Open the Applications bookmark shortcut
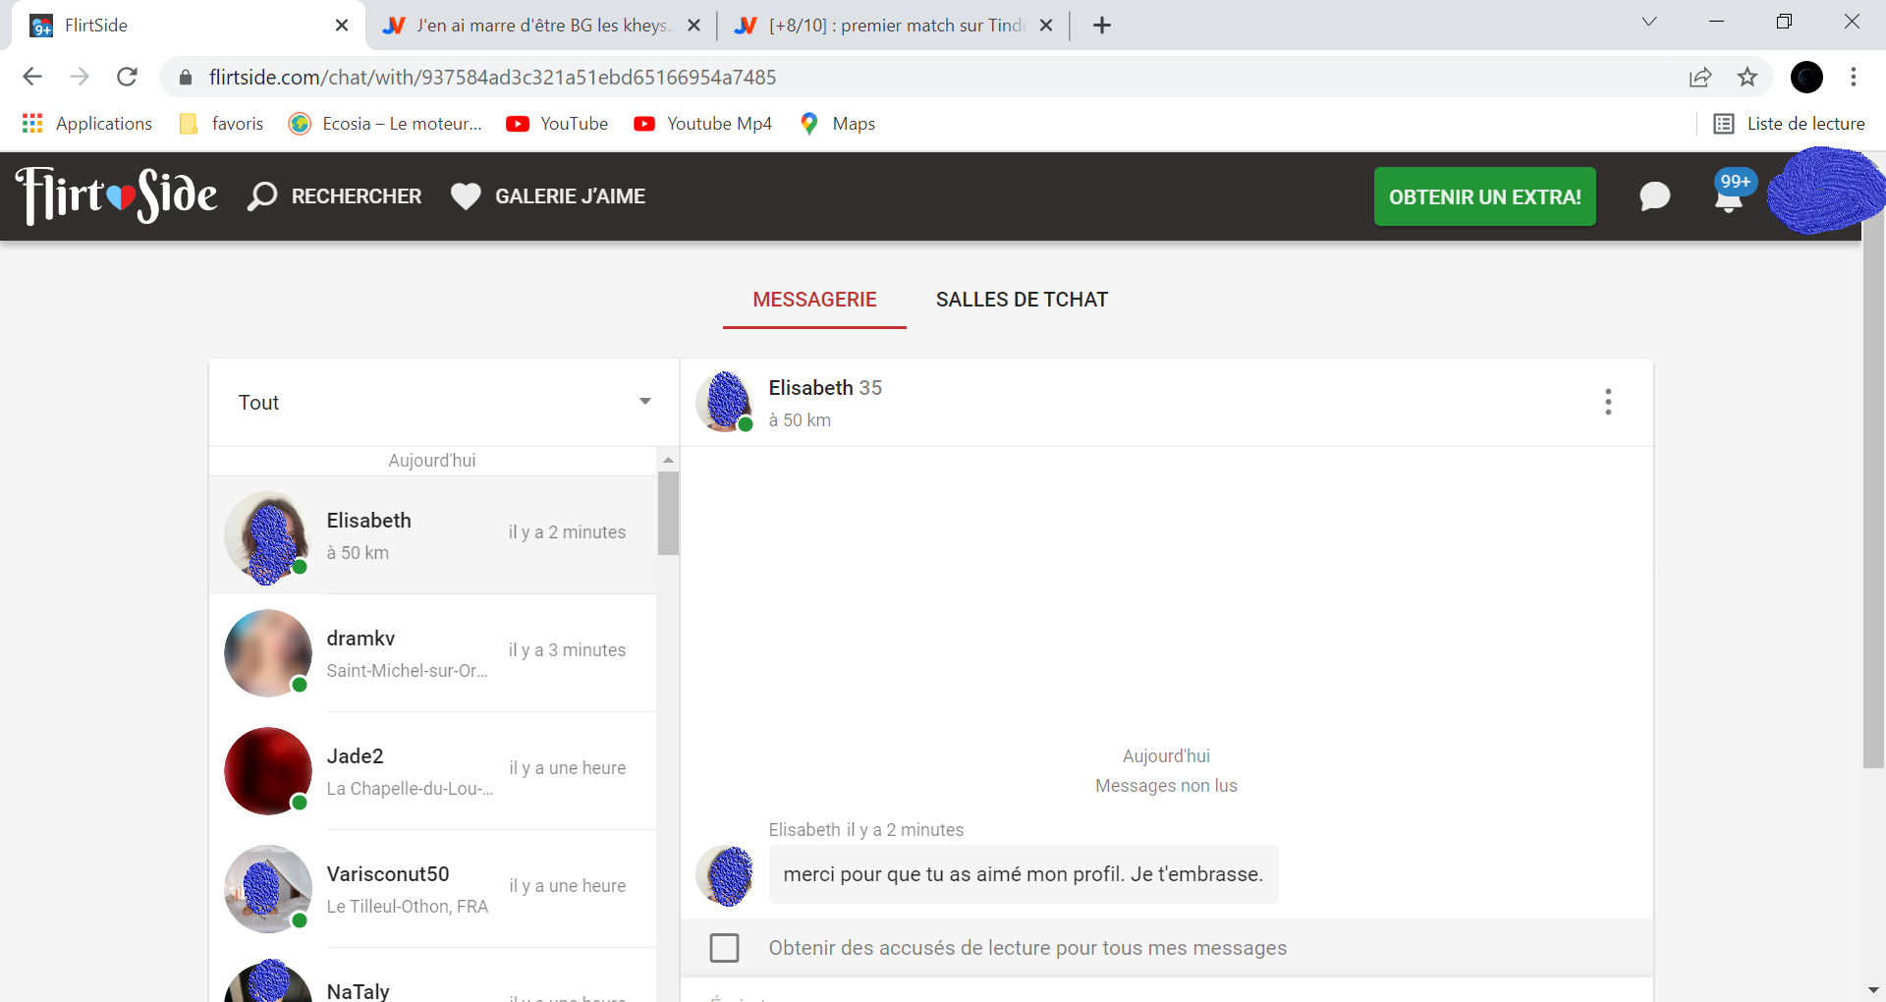1886x1002 pixels. point(87,124)
